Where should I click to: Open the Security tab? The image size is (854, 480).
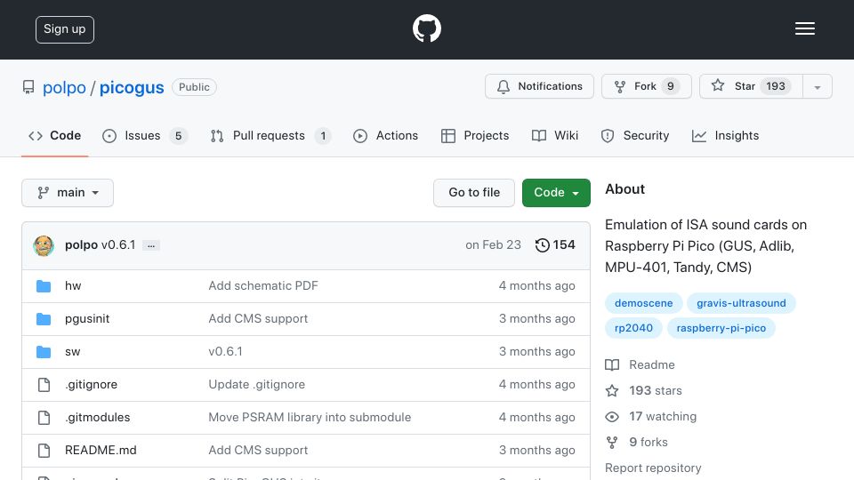tap(634, 135)
